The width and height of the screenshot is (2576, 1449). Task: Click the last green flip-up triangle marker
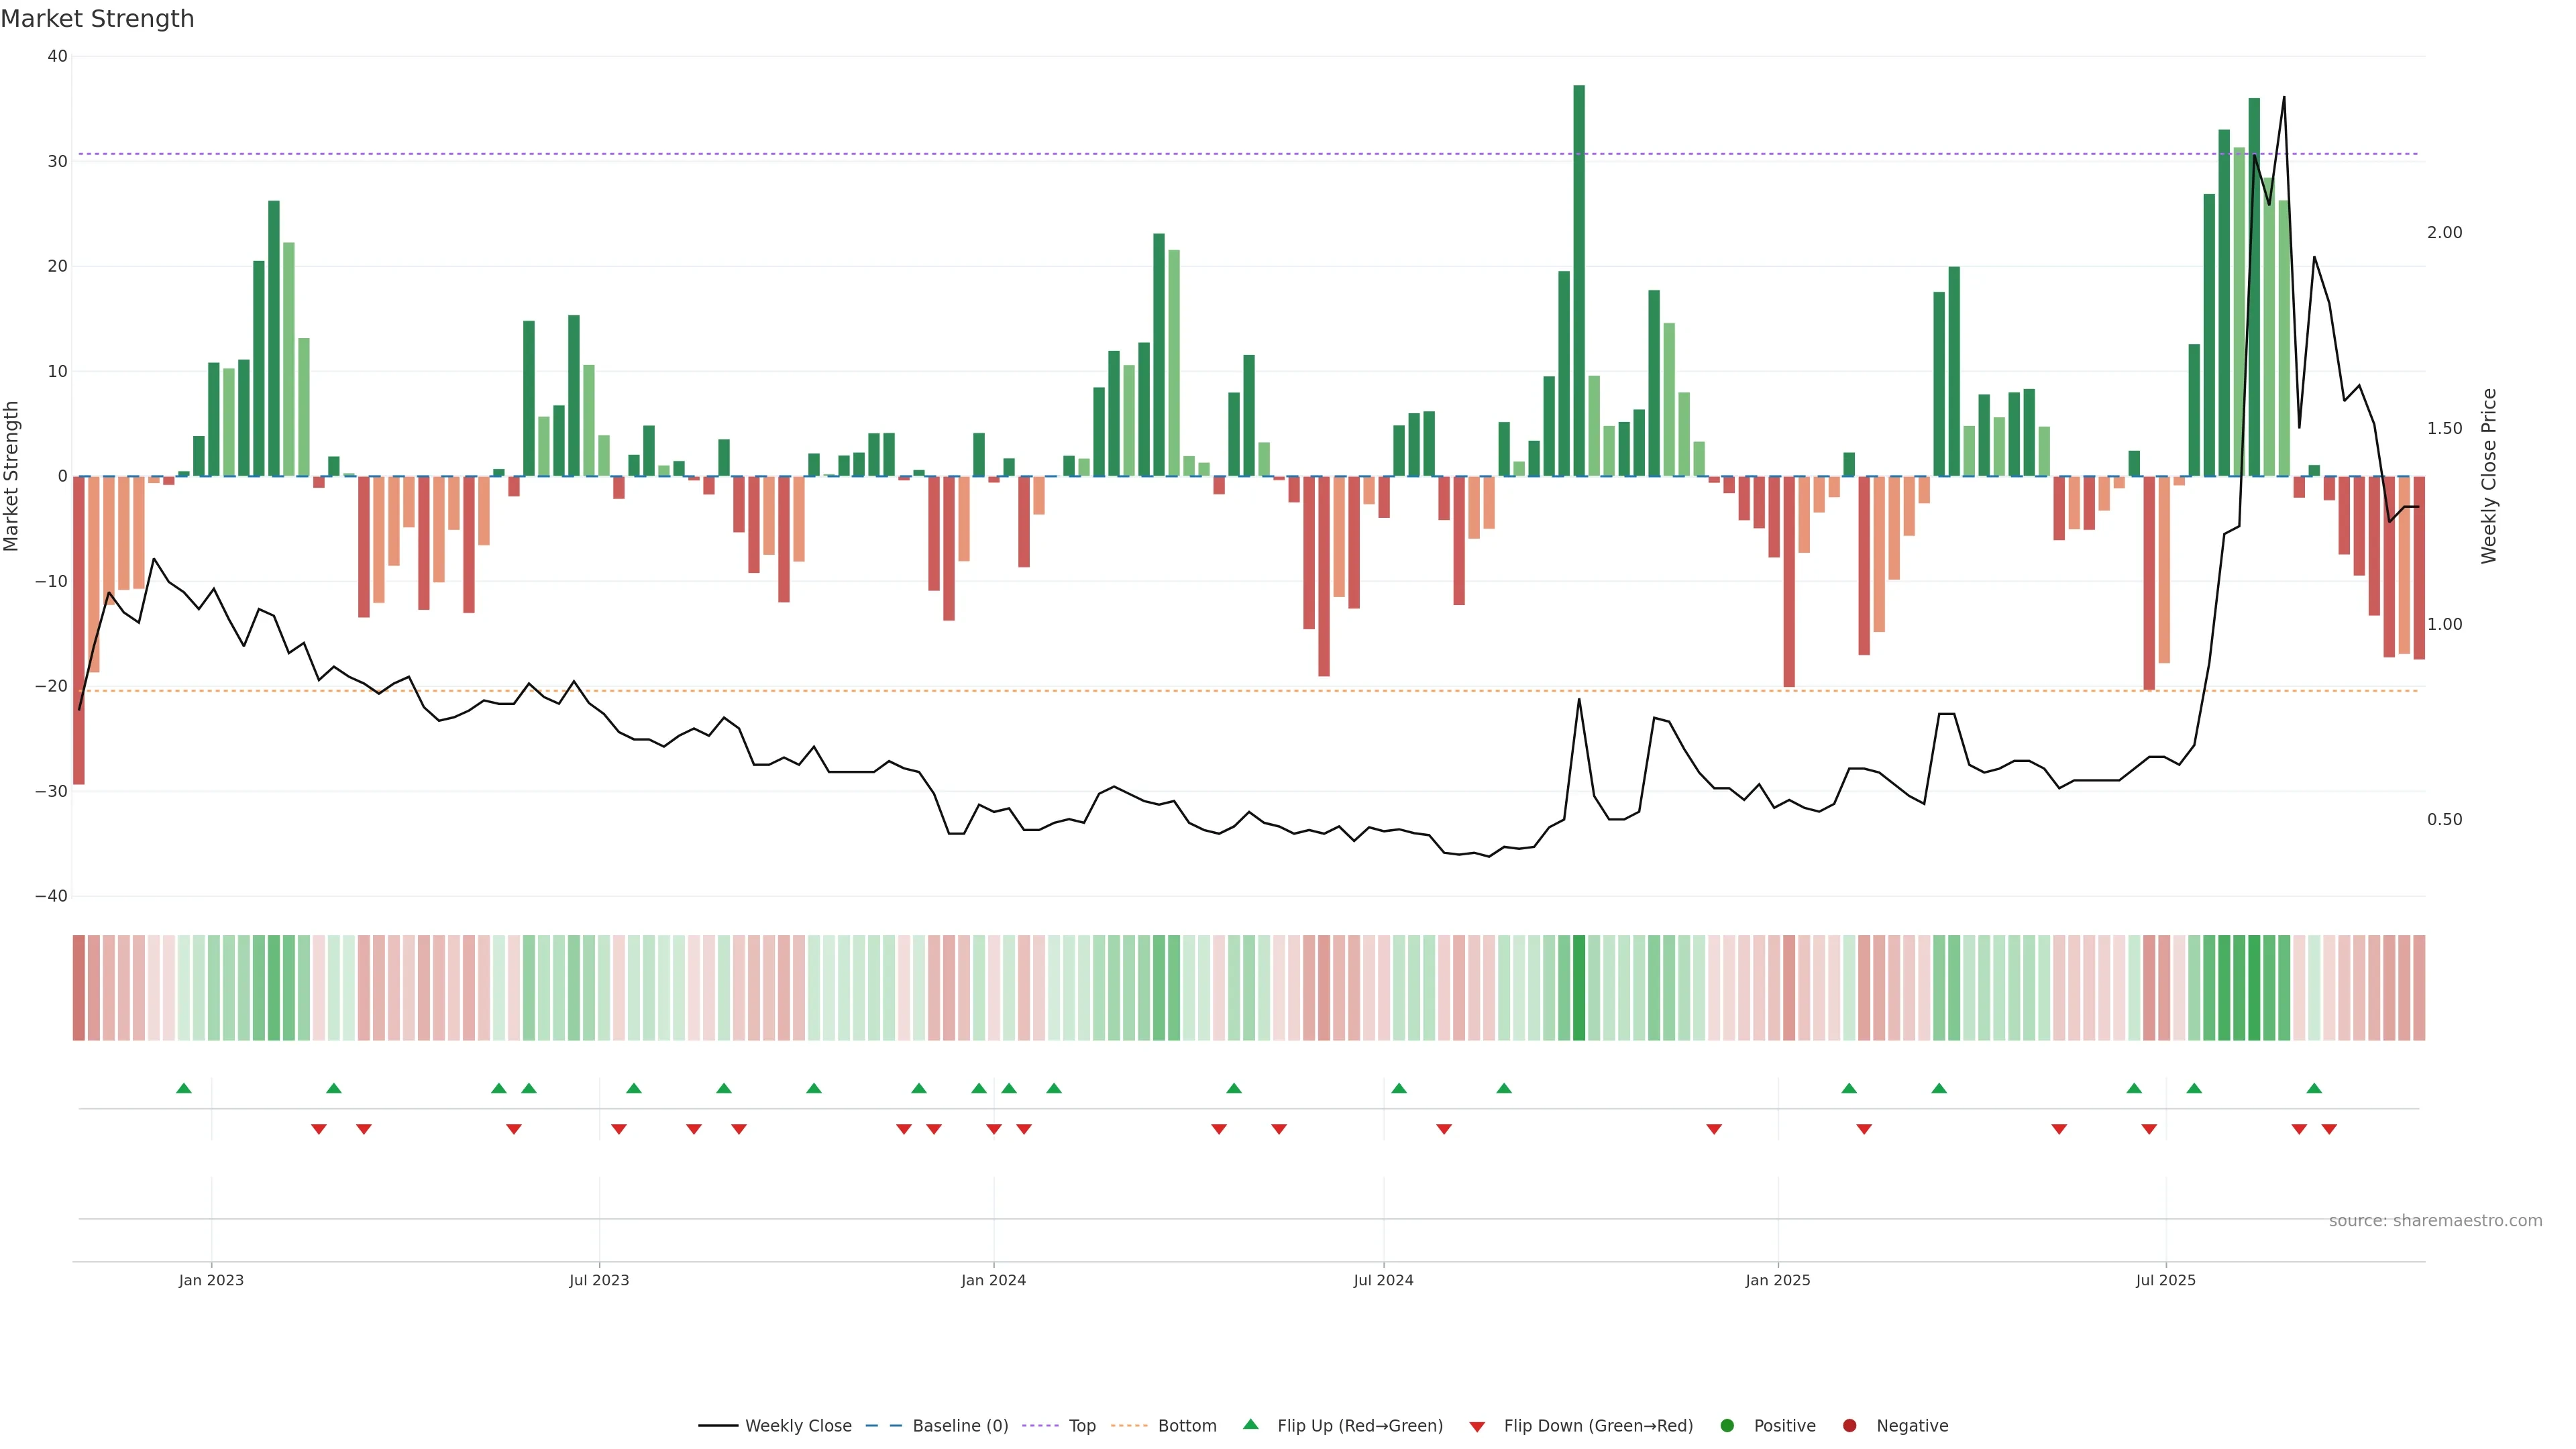click(2314, 1088)
